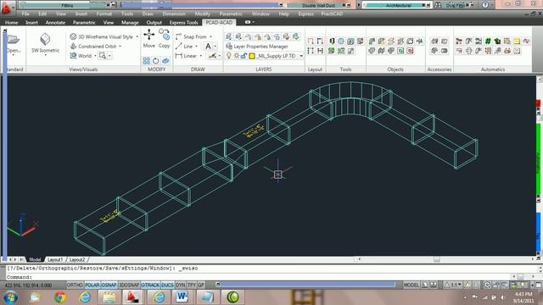Open the Dimension menu
Screen dimensions: 543x305
pyautogui.click(x=174, y=14)
